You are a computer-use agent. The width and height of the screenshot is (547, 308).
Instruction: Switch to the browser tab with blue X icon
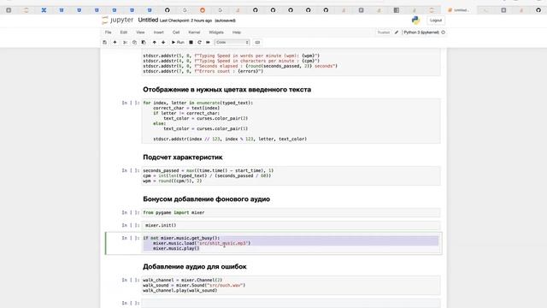tap(44, 10)
